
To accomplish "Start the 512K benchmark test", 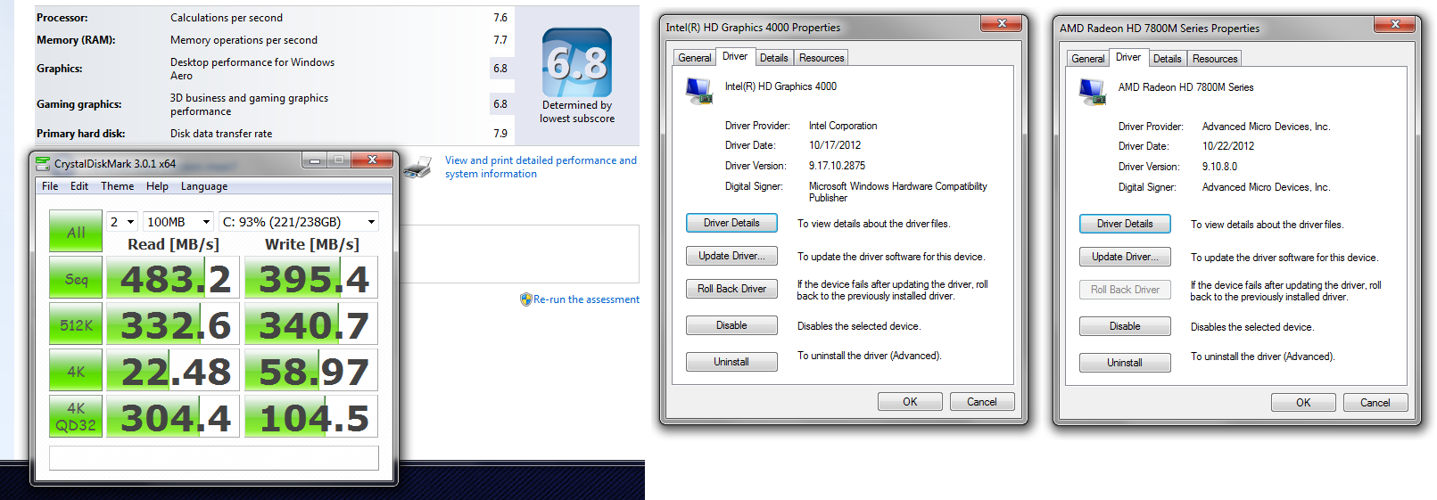I will 76,325.
